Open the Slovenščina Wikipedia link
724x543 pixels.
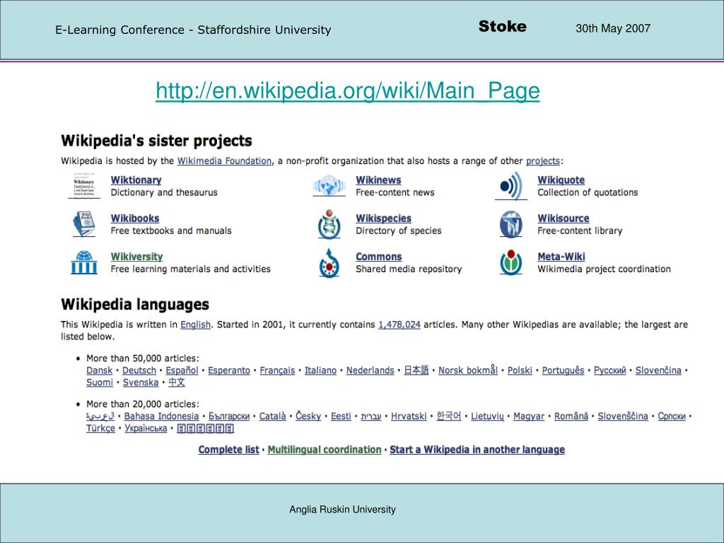[623, 416]
